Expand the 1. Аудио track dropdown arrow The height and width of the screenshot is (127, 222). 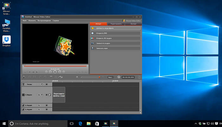click(x=47, y=109)
